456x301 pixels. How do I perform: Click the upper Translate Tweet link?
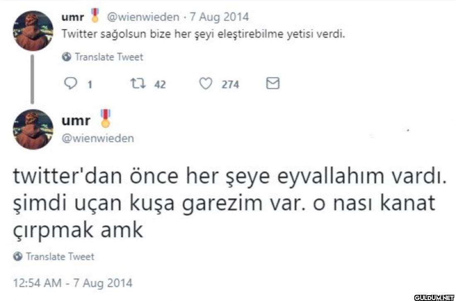[109, 57]
